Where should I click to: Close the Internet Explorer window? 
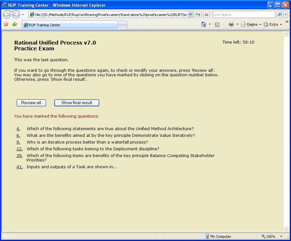click(286, 5)
